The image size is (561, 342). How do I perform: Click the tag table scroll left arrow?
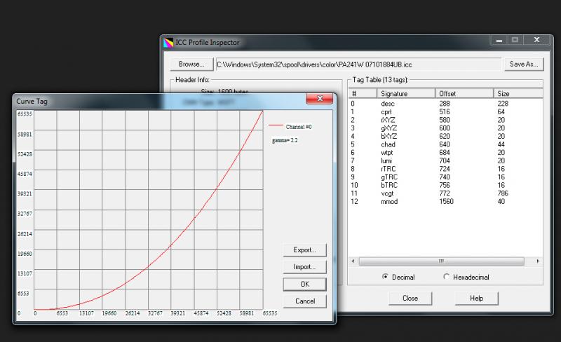pyautogui.click(x=353, y=261)
